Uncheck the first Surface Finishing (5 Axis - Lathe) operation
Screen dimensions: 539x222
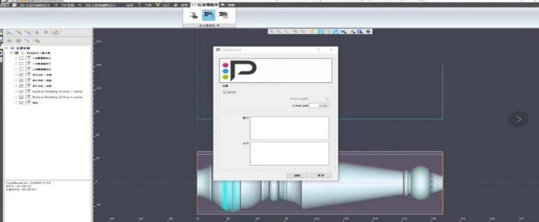point(21,91)
